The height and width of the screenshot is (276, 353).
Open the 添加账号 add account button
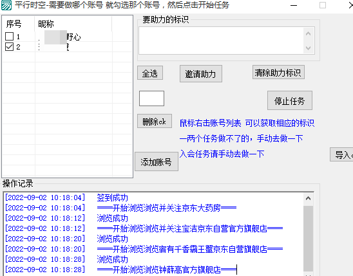[x=157, y=161]
